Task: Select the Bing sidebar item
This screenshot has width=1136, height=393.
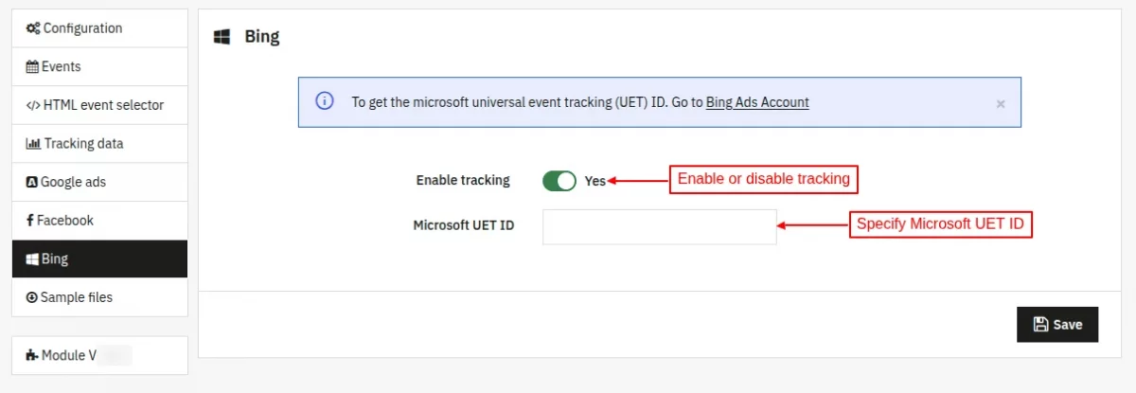Action: click(x=99, y=259)
